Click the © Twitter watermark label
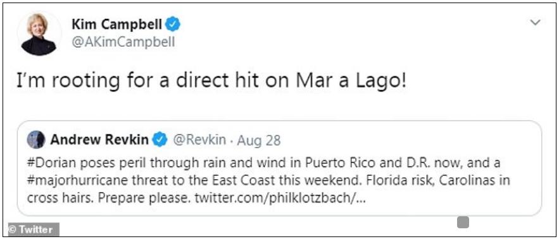The height and width of the screenshot is (239, 559). [x=33, y=230]
